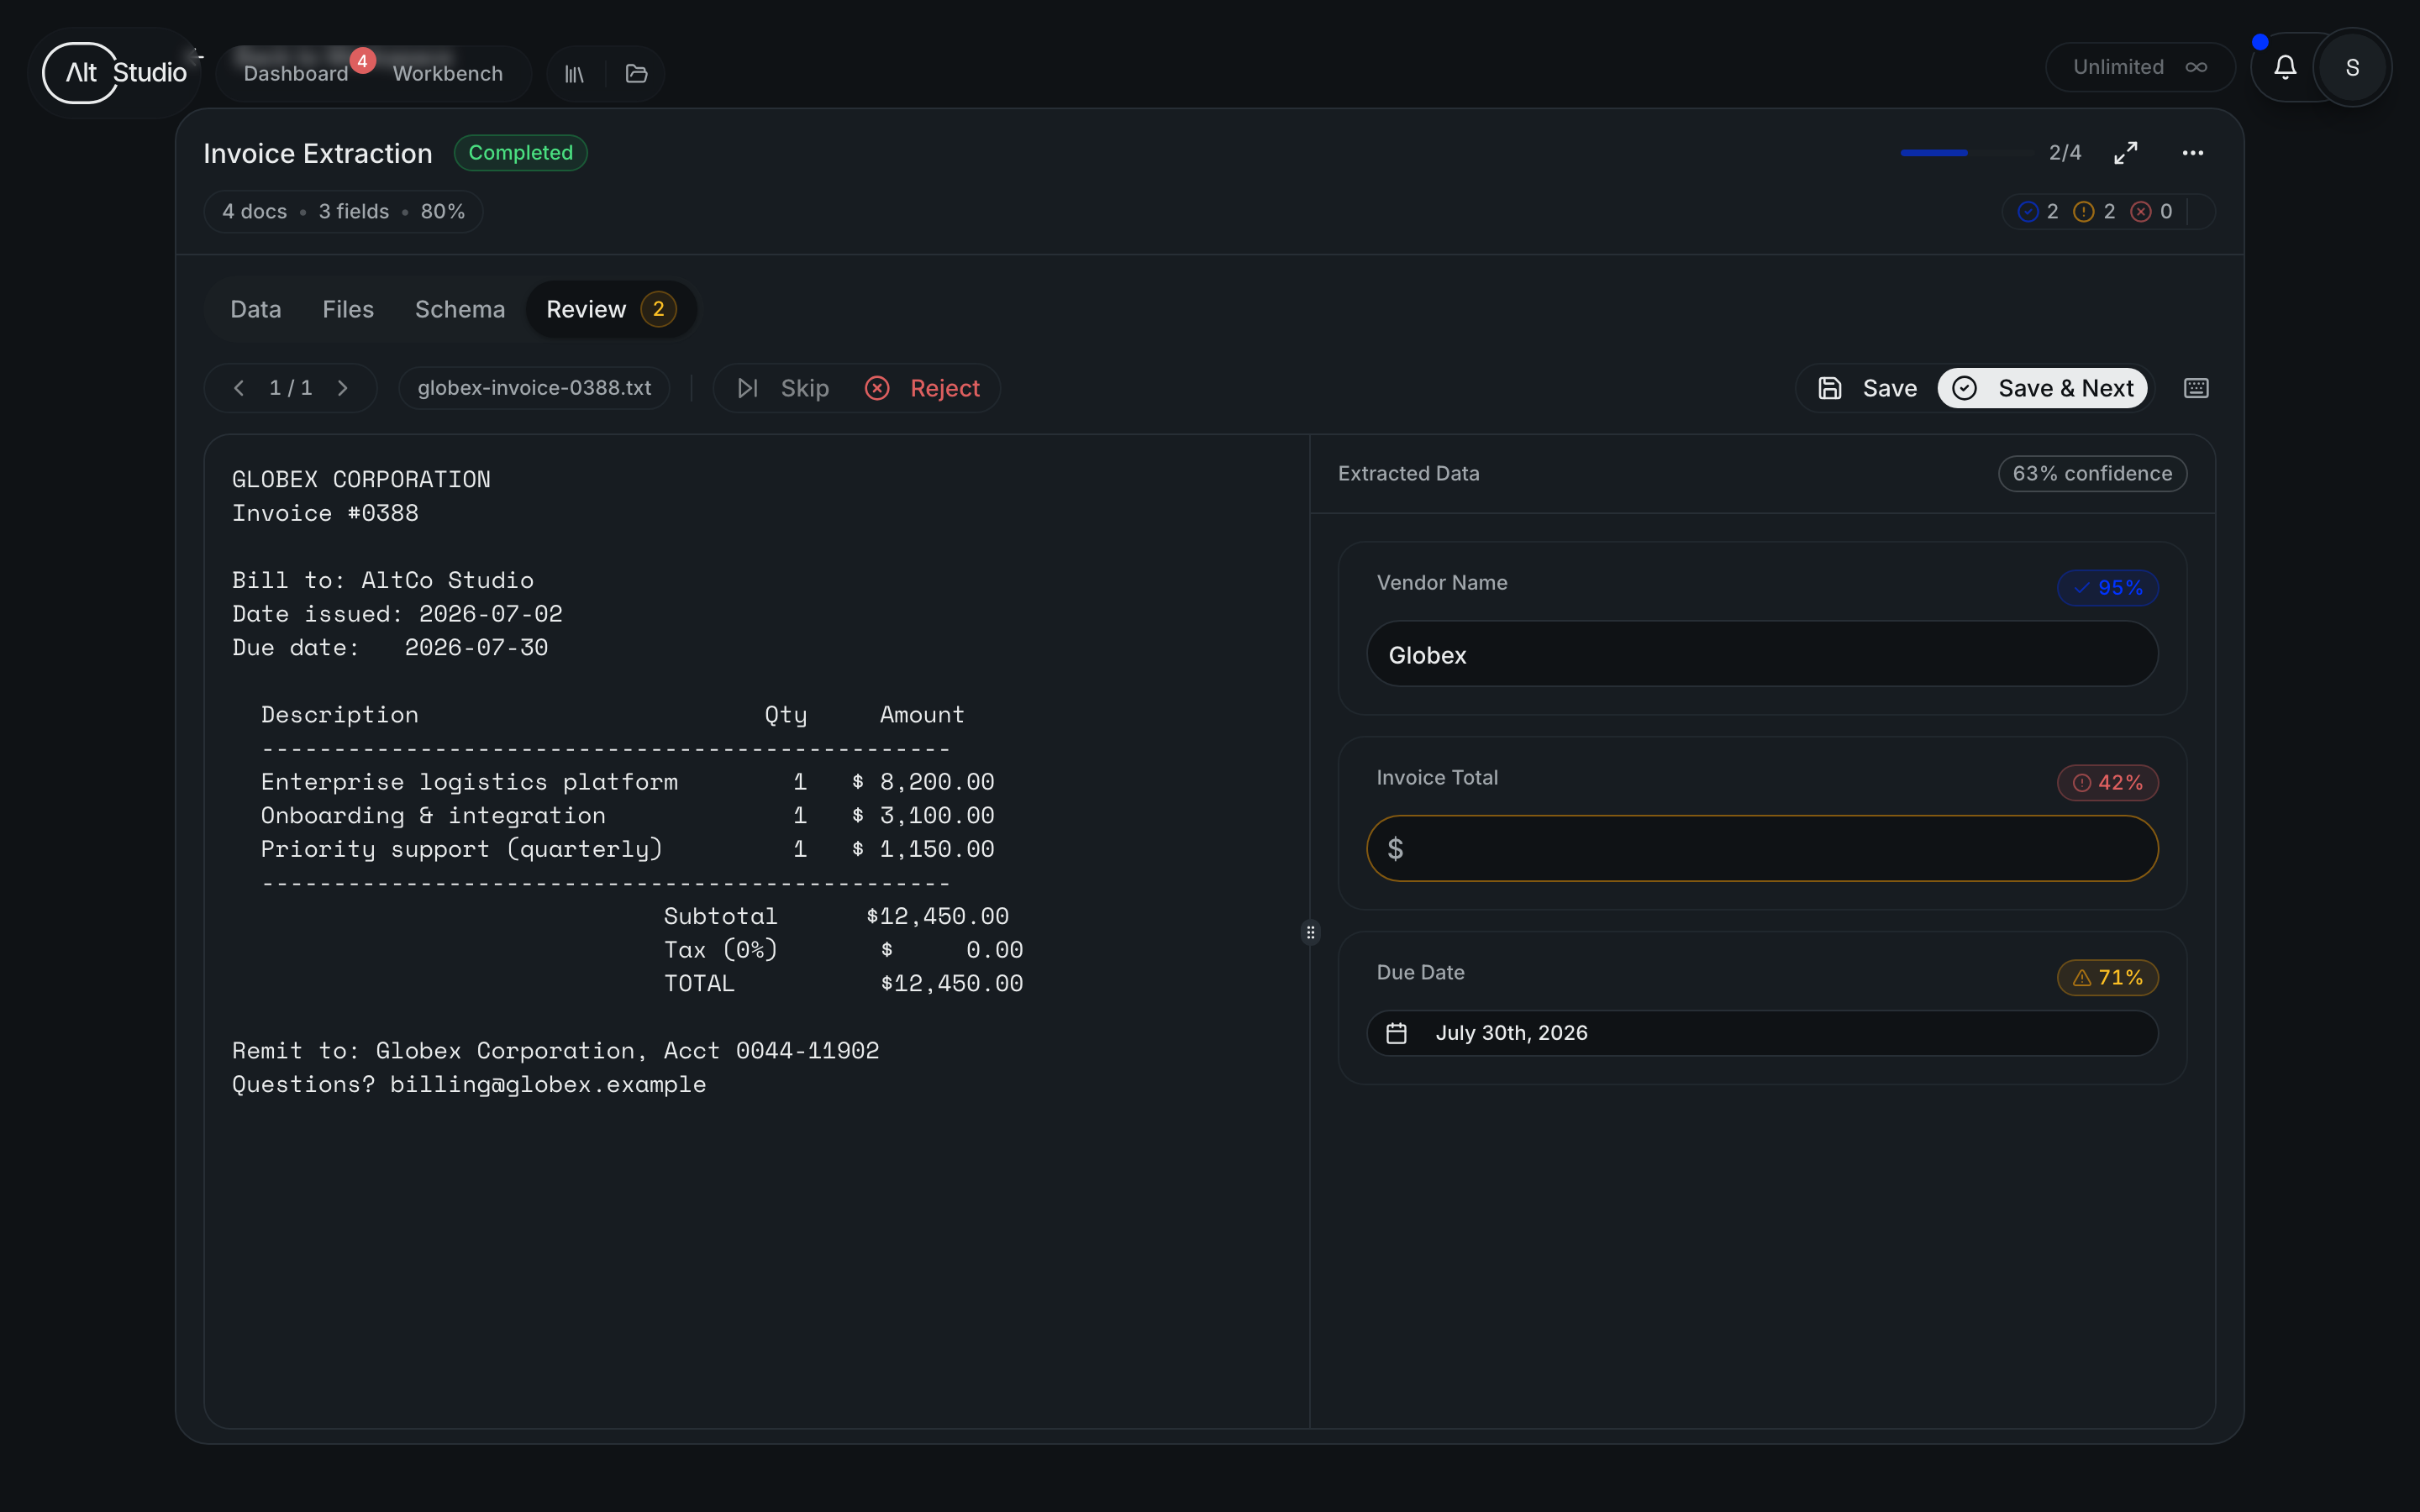Skip this document
The height and width of the screenshot is (1512, 2420).
point(784,388)
